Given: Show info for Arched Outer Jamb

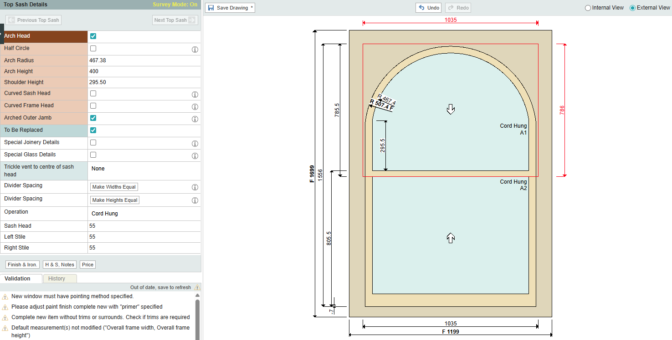Looking at the screenshot, I should pos(195,119).
